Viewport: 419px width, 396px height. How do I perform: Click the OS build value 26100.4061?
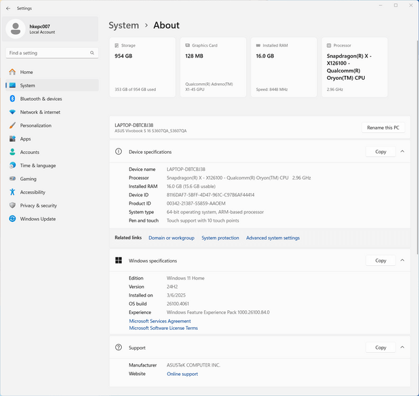(177, 304)
